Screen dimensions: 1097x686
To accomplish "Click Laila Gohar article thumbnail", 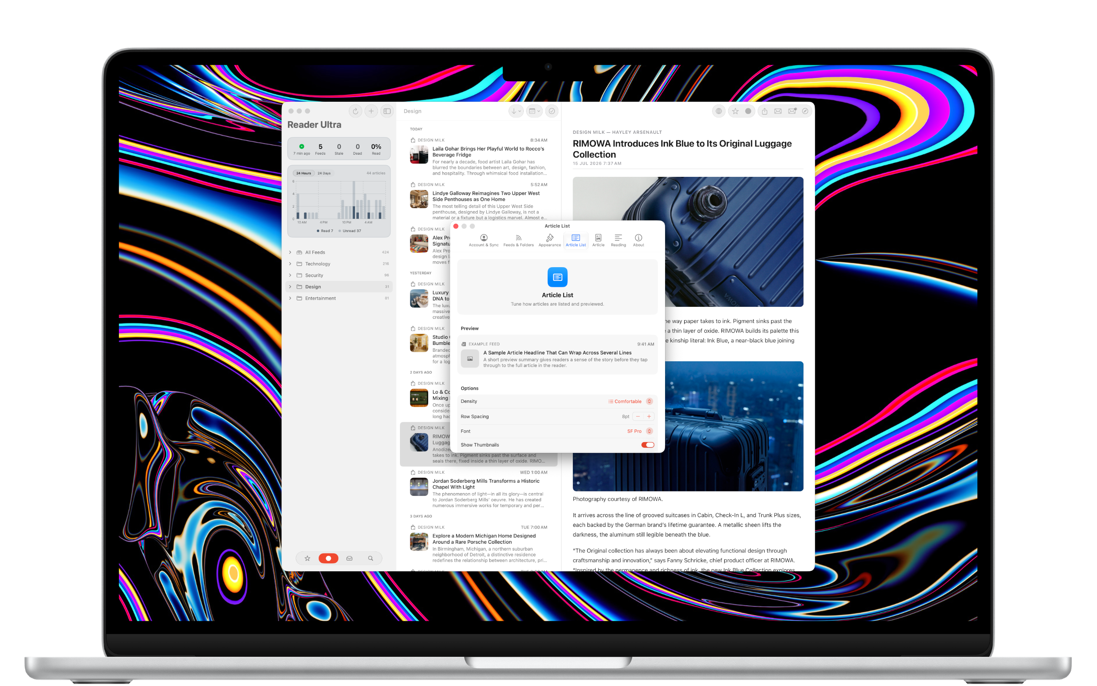I will pos(419,155).
